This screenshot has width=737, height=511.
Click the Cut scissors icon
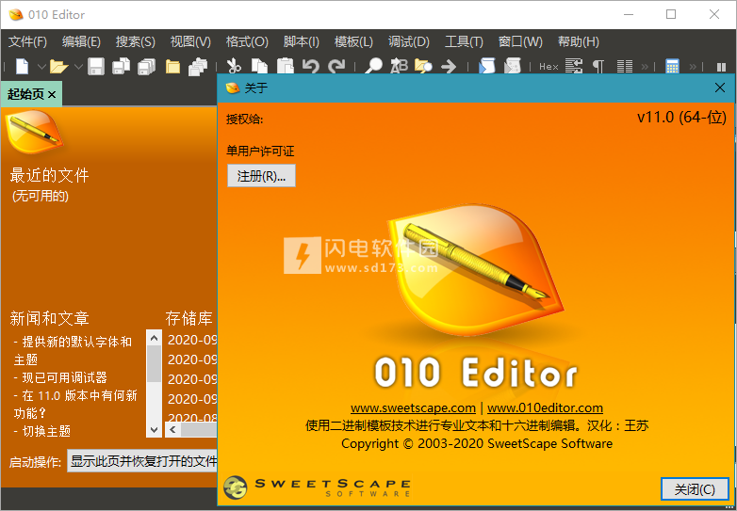click(x=234, y=67)
